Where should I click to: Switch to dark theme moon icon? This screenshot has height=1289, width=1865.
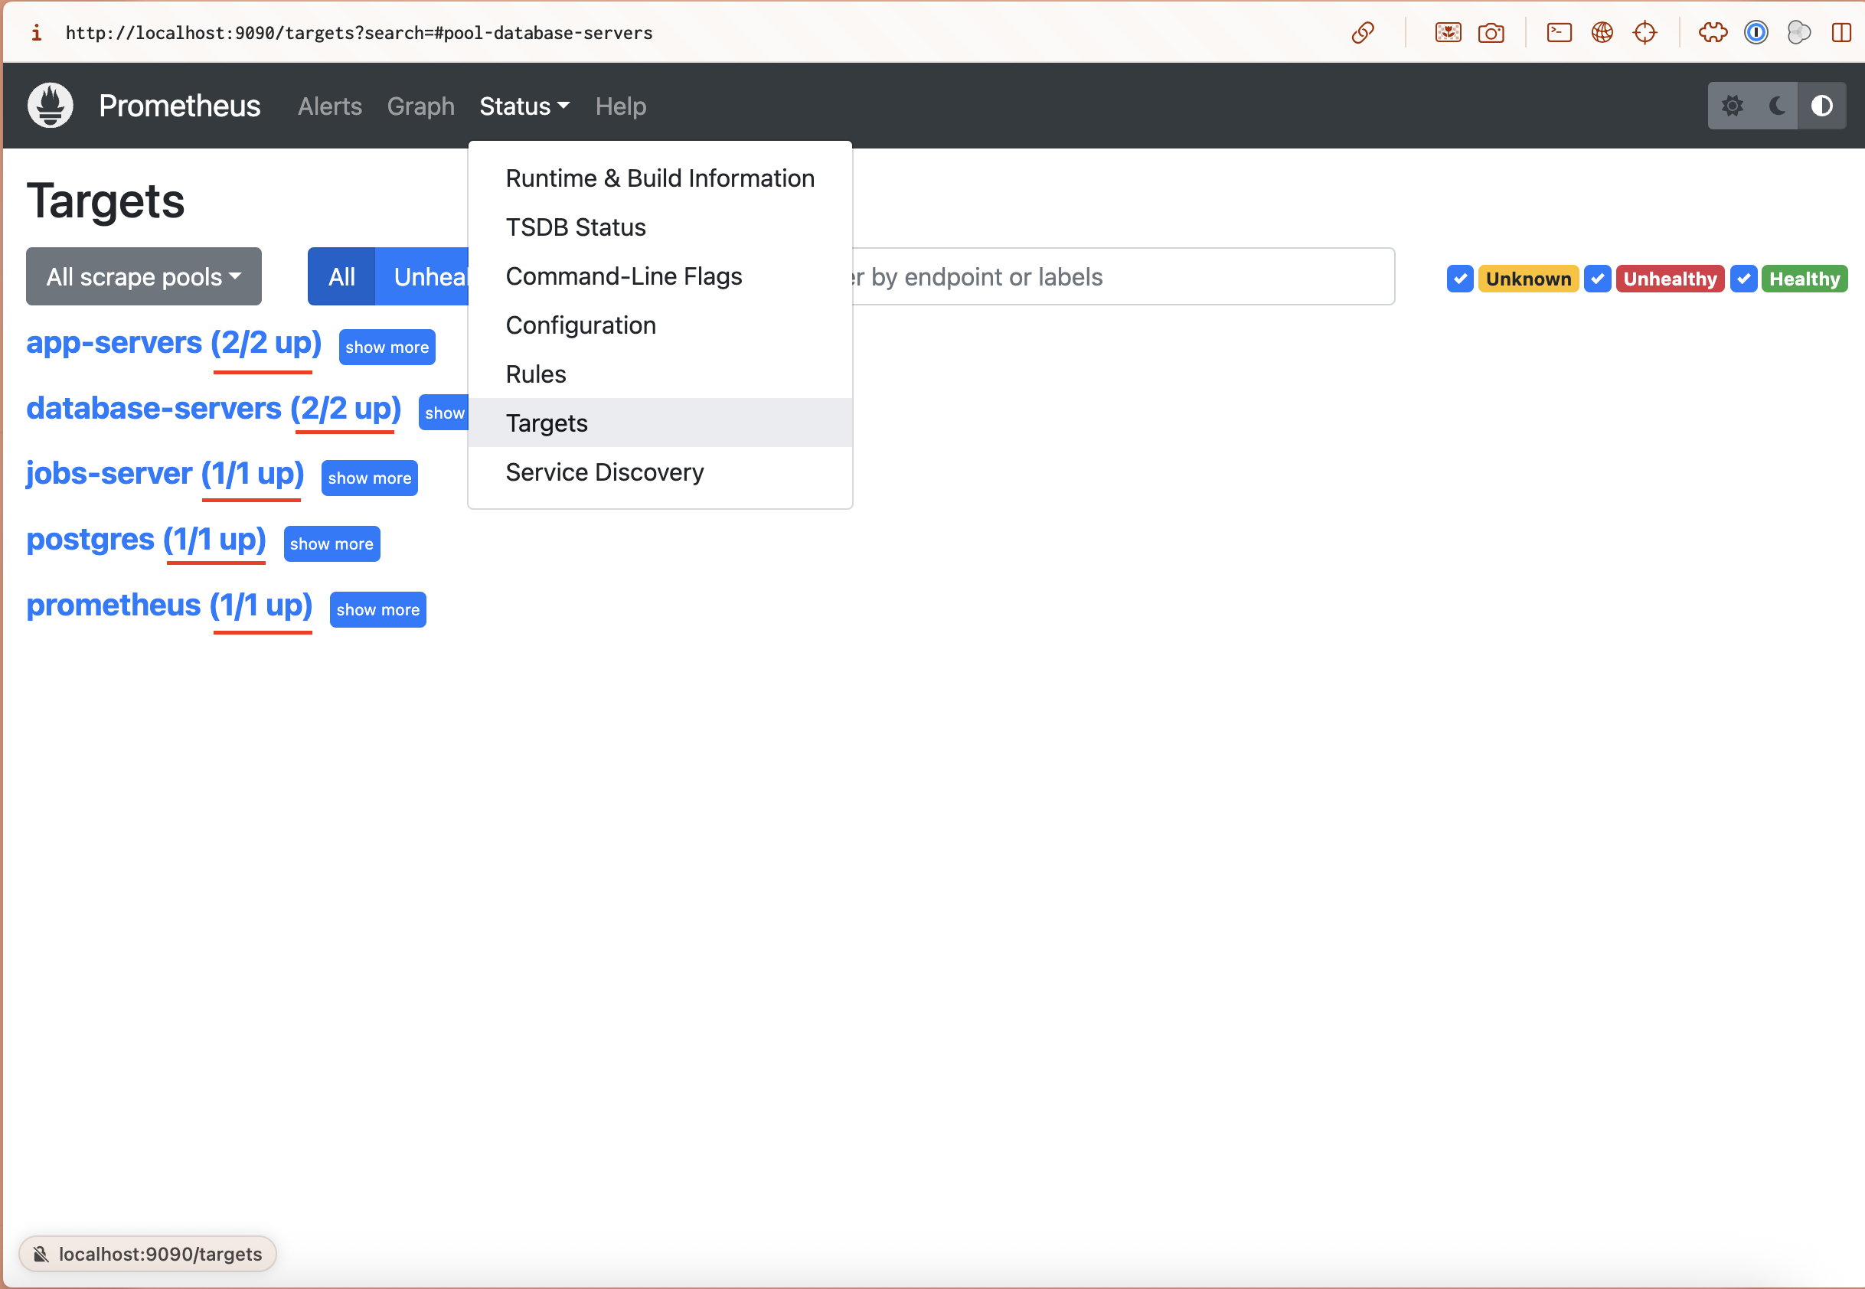click(1776, 106)
